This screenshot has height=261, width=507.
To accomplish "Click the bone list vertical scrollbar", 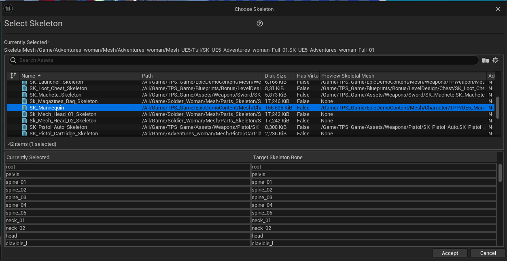I will click(x=500, y=173).
